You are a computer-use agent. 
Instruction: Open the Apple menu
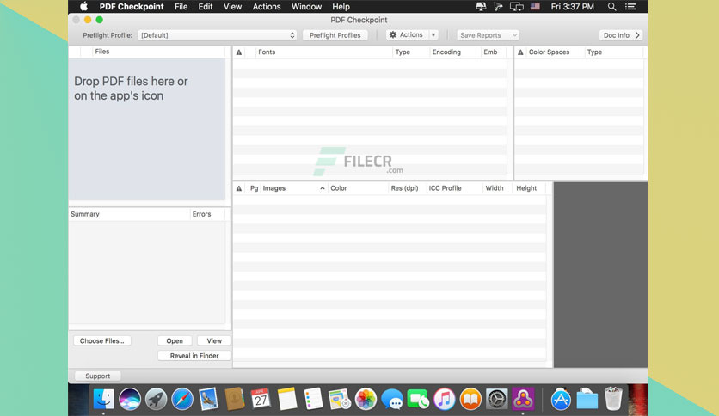84,6
